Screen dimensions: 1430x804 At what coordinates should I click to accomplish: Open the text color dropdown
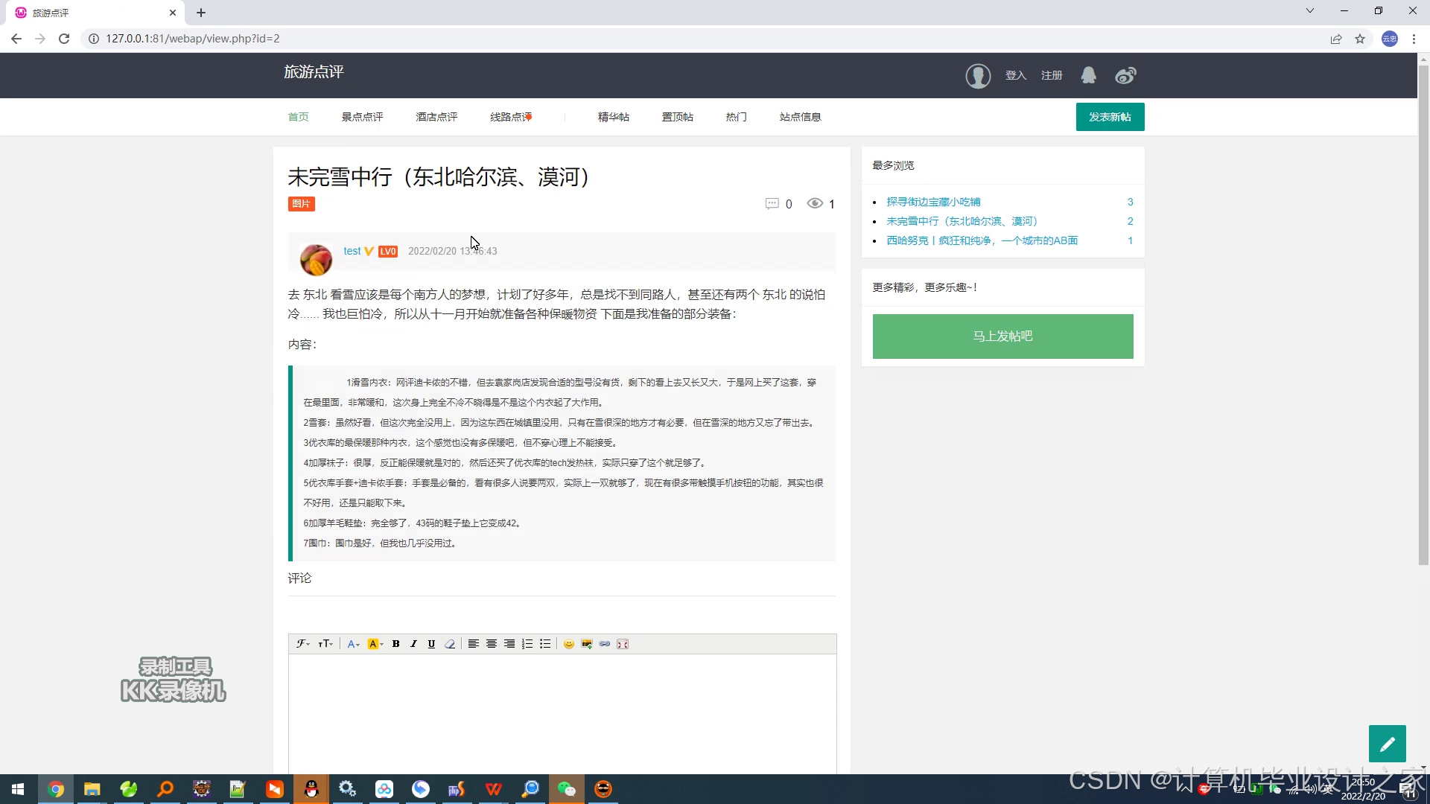click(x=354, y=644)
